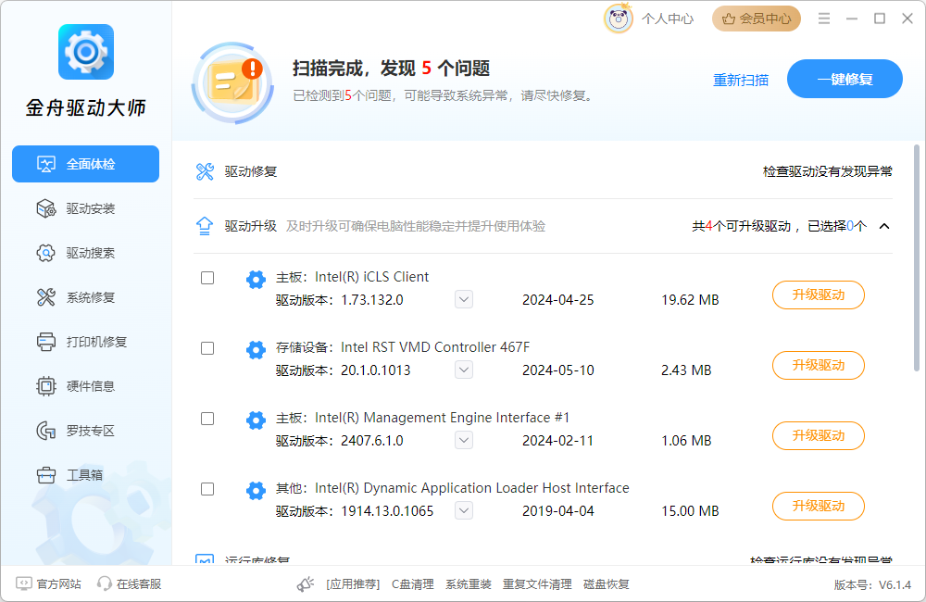Open 会员中心 membership page

(757, 18)
